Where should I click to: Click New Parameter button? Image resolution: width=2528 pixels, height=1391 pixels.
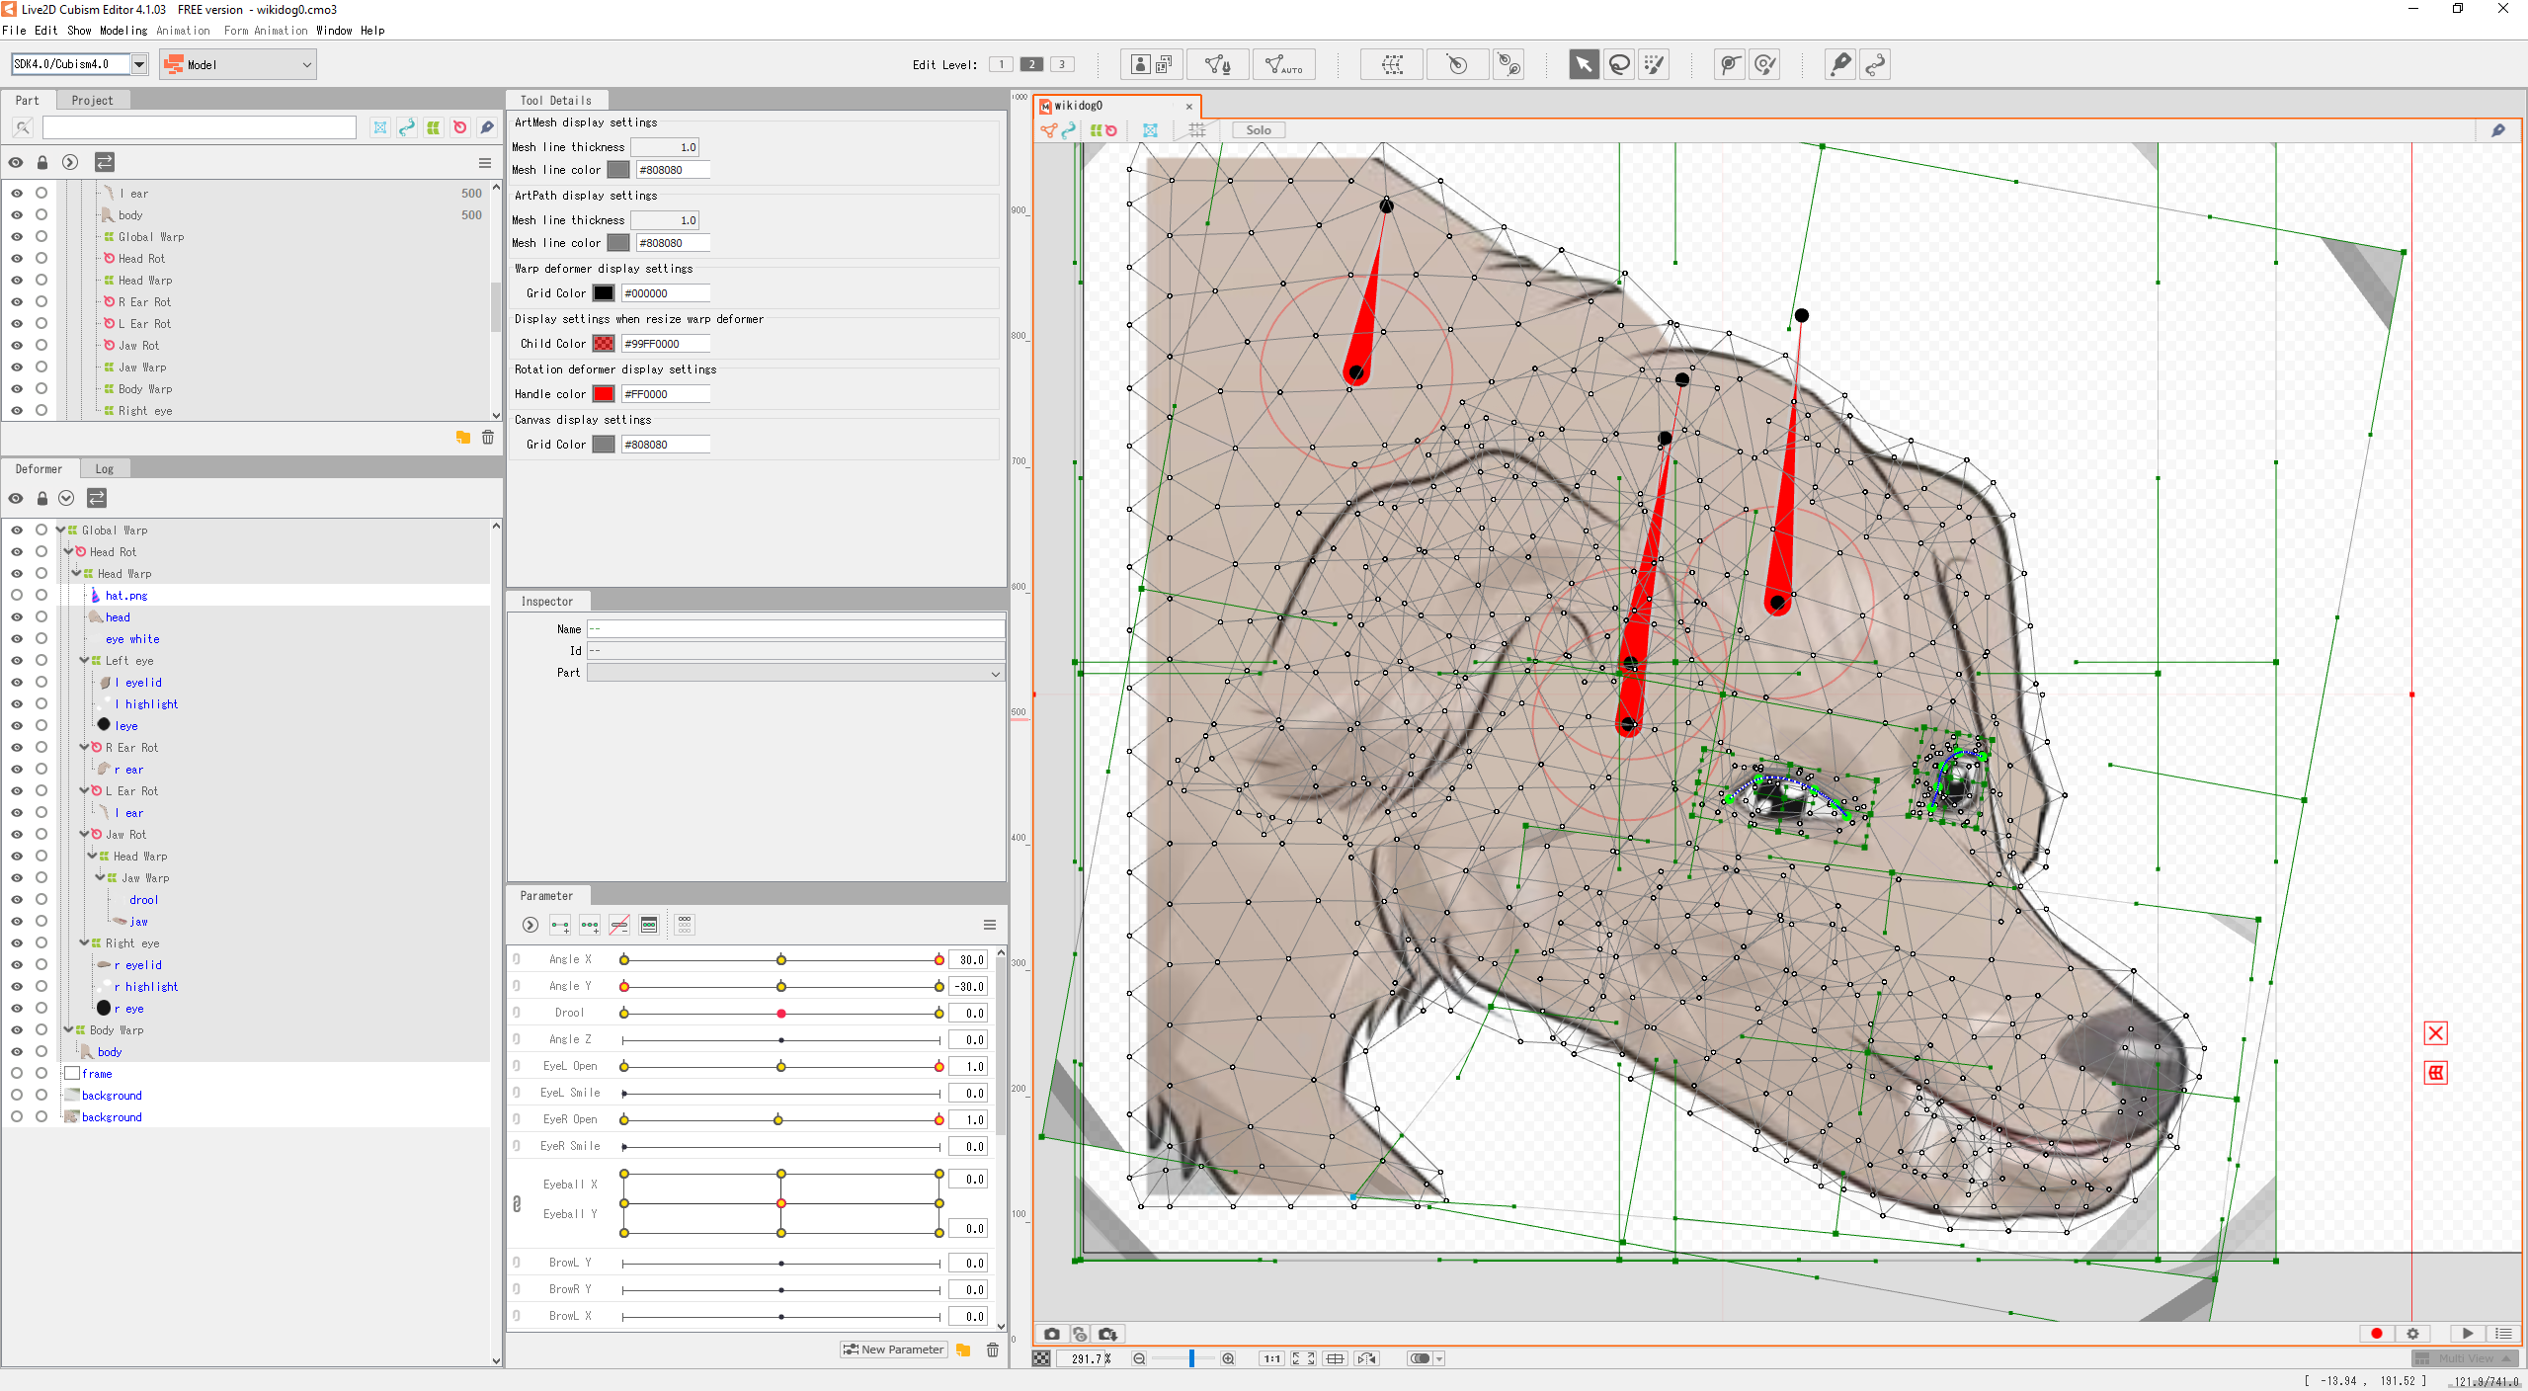[894, 1350]
